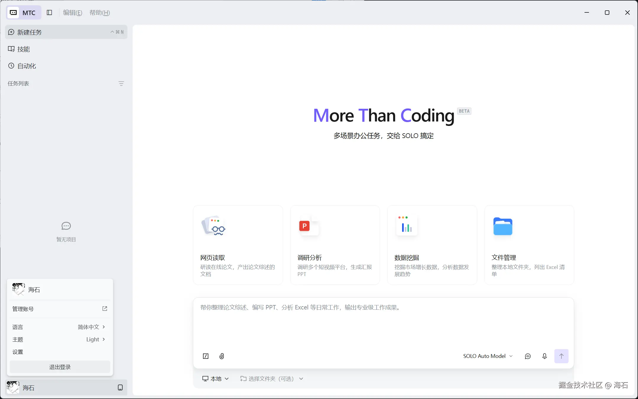This screenshot has width=638, height=399.
Task: Open the 编辑(E) menu
Action: 72,12
